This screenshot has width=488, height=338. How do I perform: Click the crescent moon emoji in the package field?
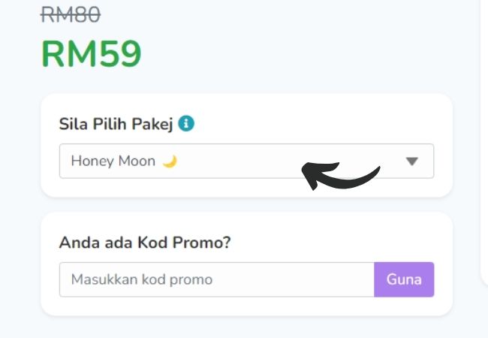point(170,161)
